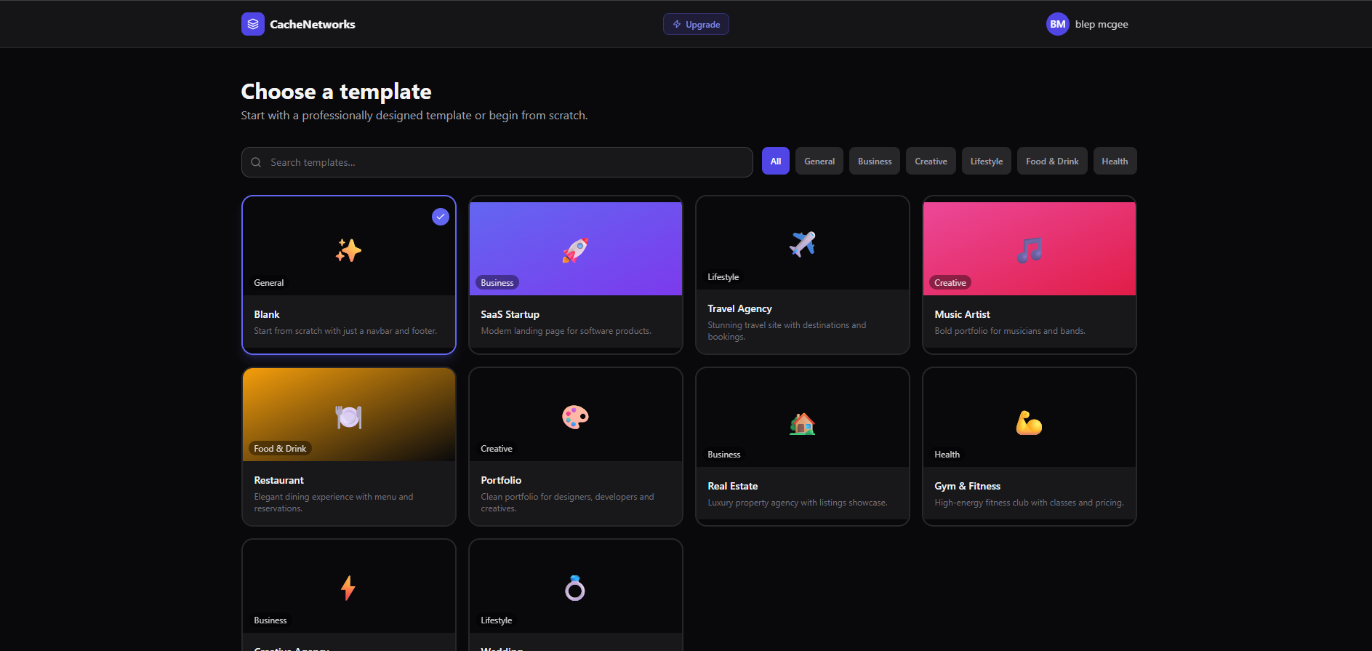The height and width of the screenshot is (651, 1372).
Task: Click the Creative badge on Music Artist
Action: pos(950,283)
